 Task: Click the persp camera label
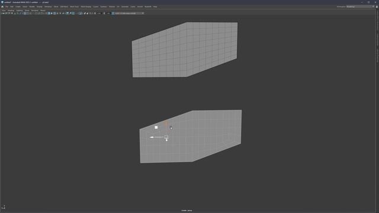[x=187, y=211]
